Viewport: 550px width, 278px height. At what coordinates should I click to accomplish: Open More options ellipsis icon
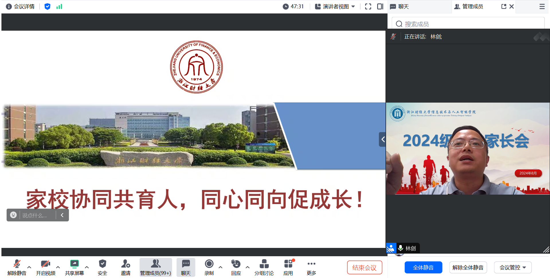pos(311,267)
